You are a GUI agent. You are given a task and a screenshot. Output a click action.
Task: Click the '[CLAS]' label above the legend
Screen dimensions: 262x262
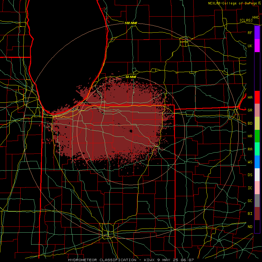point(246,20)
